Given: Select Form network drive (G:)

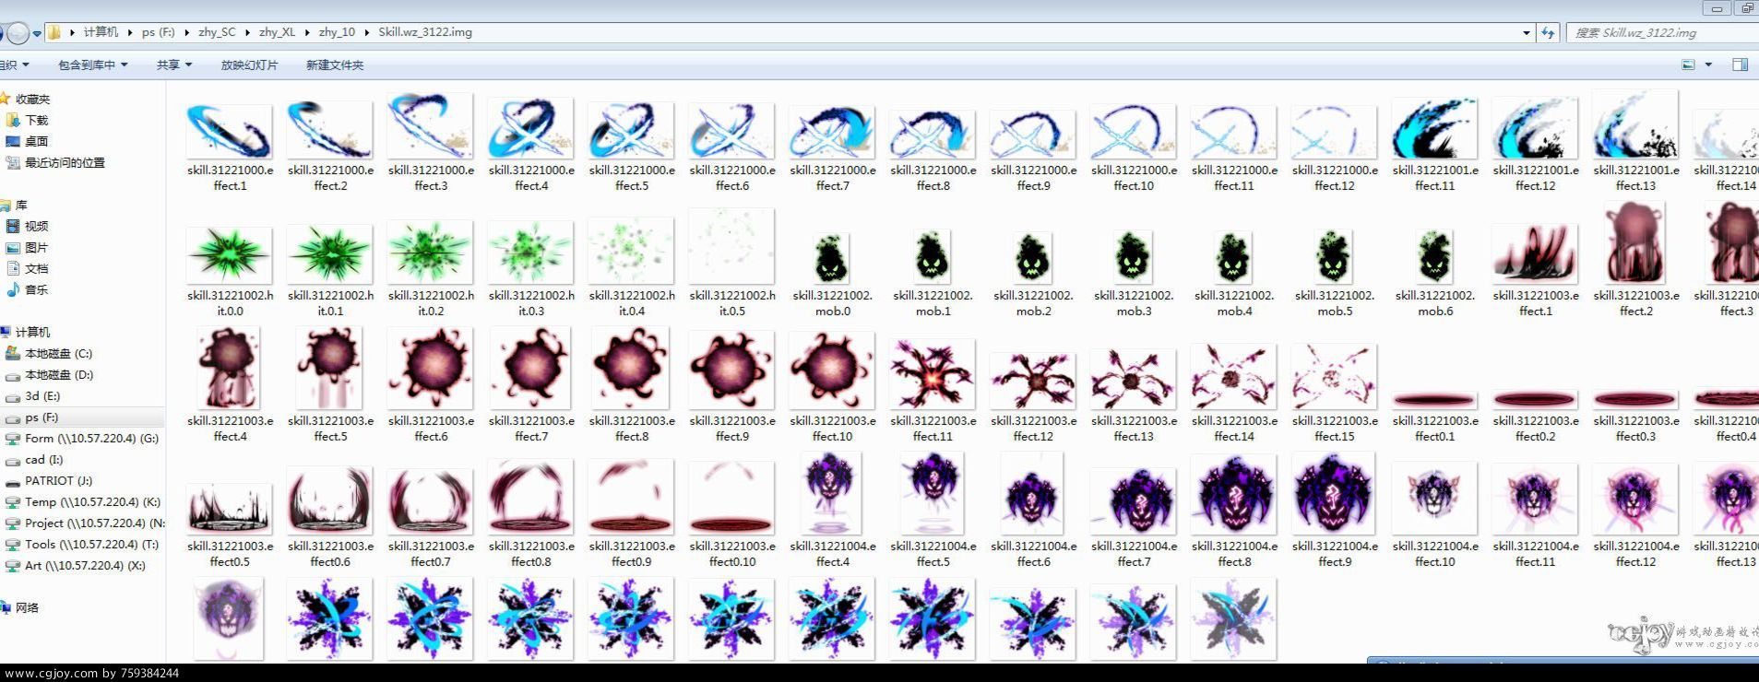Looking at the screenshot, I should coord(91,438).
